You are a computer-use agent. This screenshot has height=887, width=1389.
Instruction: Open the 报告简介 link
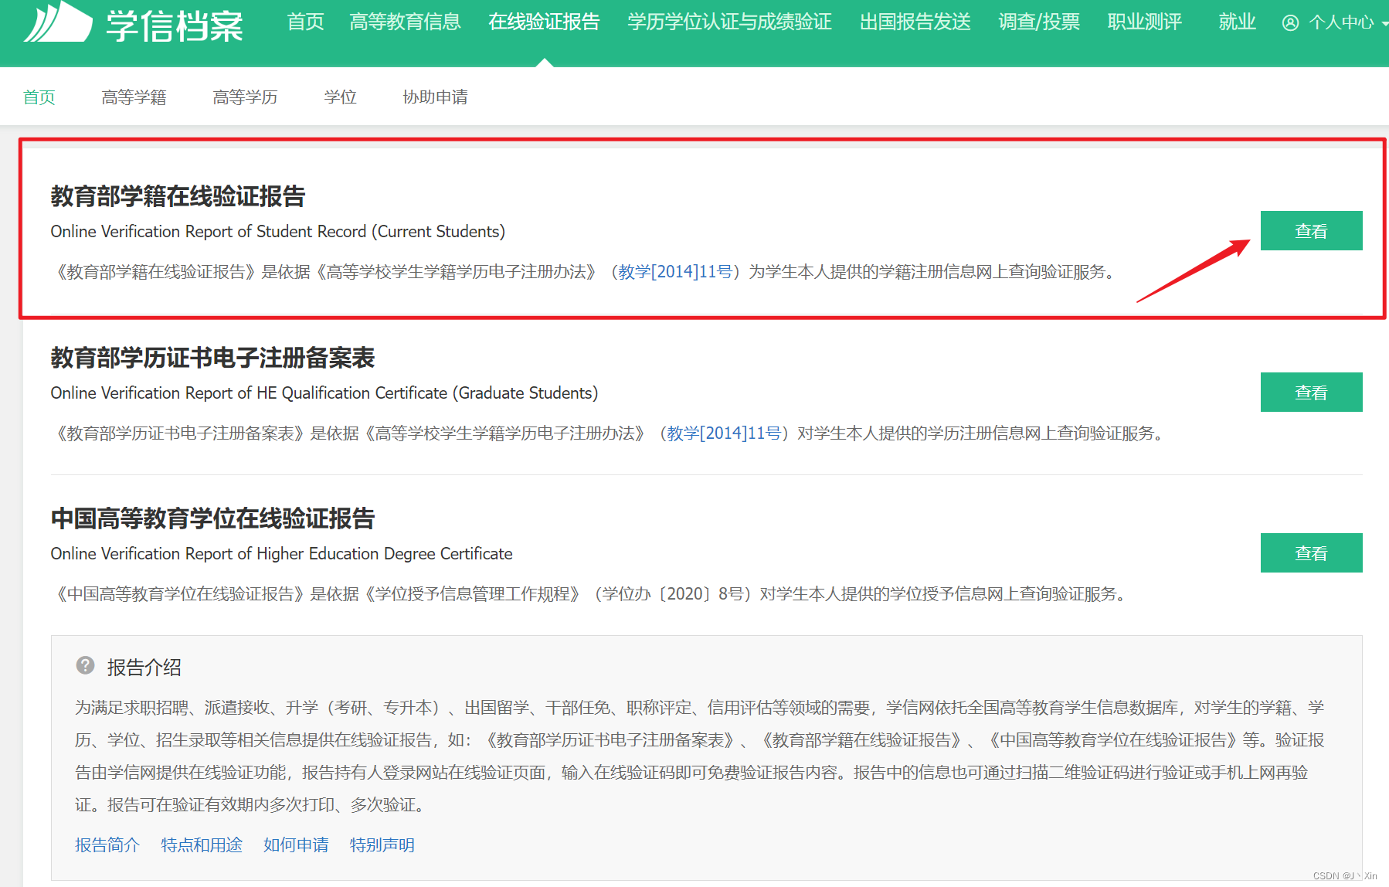click(107, 845)
